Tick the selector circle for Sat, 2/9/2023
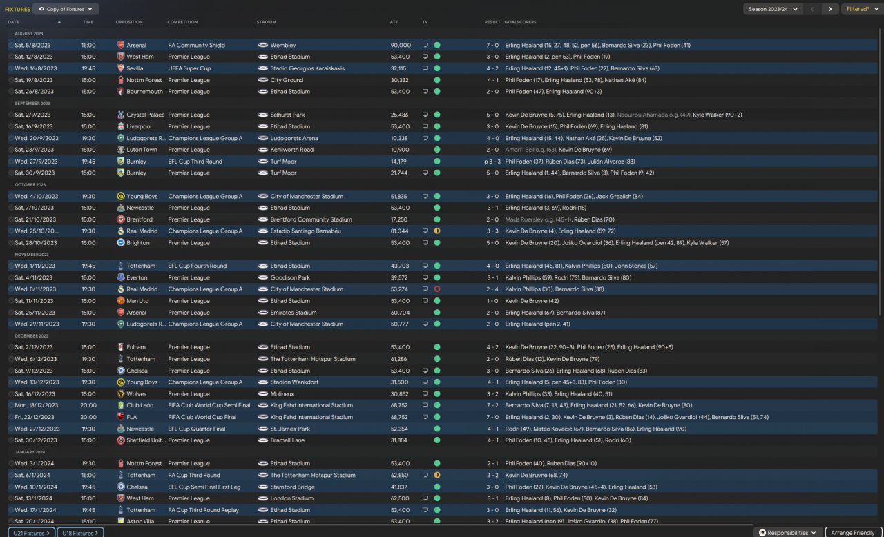Image resolution: width=884 pixels, height=537 pixels. [11, 115]
